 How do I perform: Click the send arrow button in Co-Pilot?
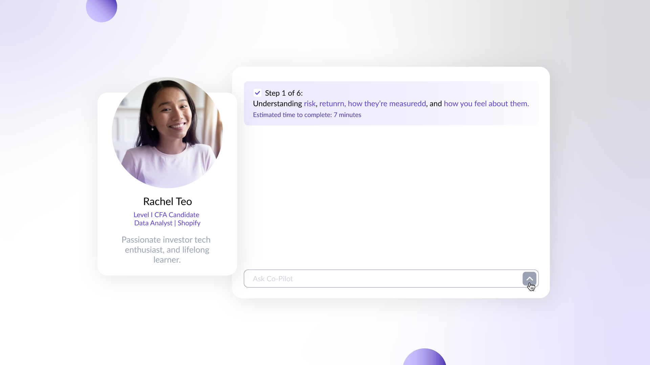pos(529,279)
